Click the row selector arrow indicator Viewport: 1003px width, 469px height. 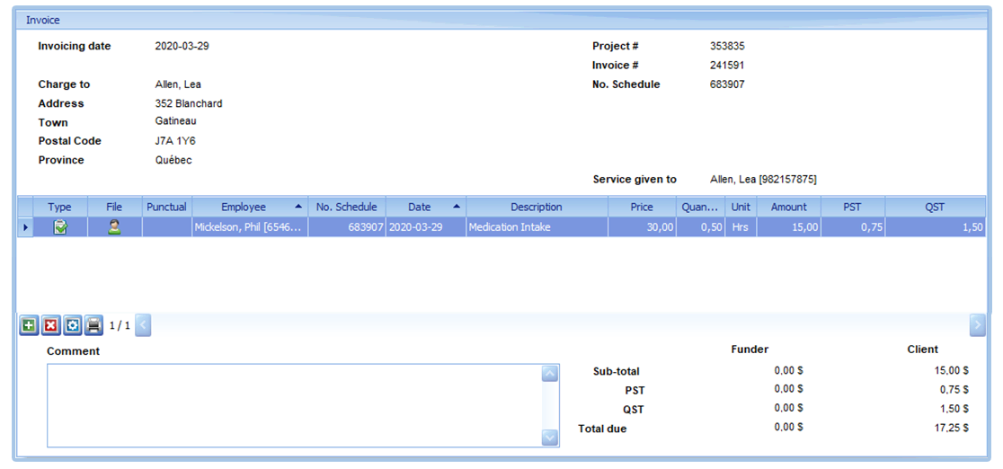tap(25, 227)
